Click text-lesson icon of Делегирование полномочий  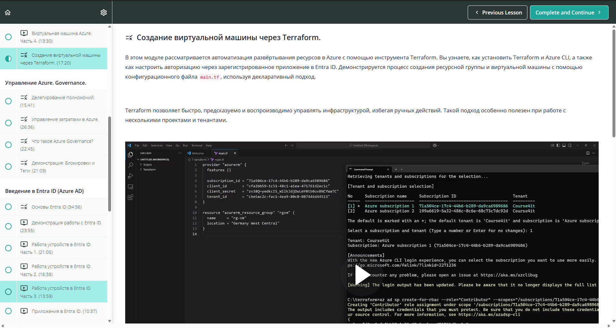click(24, 97)
